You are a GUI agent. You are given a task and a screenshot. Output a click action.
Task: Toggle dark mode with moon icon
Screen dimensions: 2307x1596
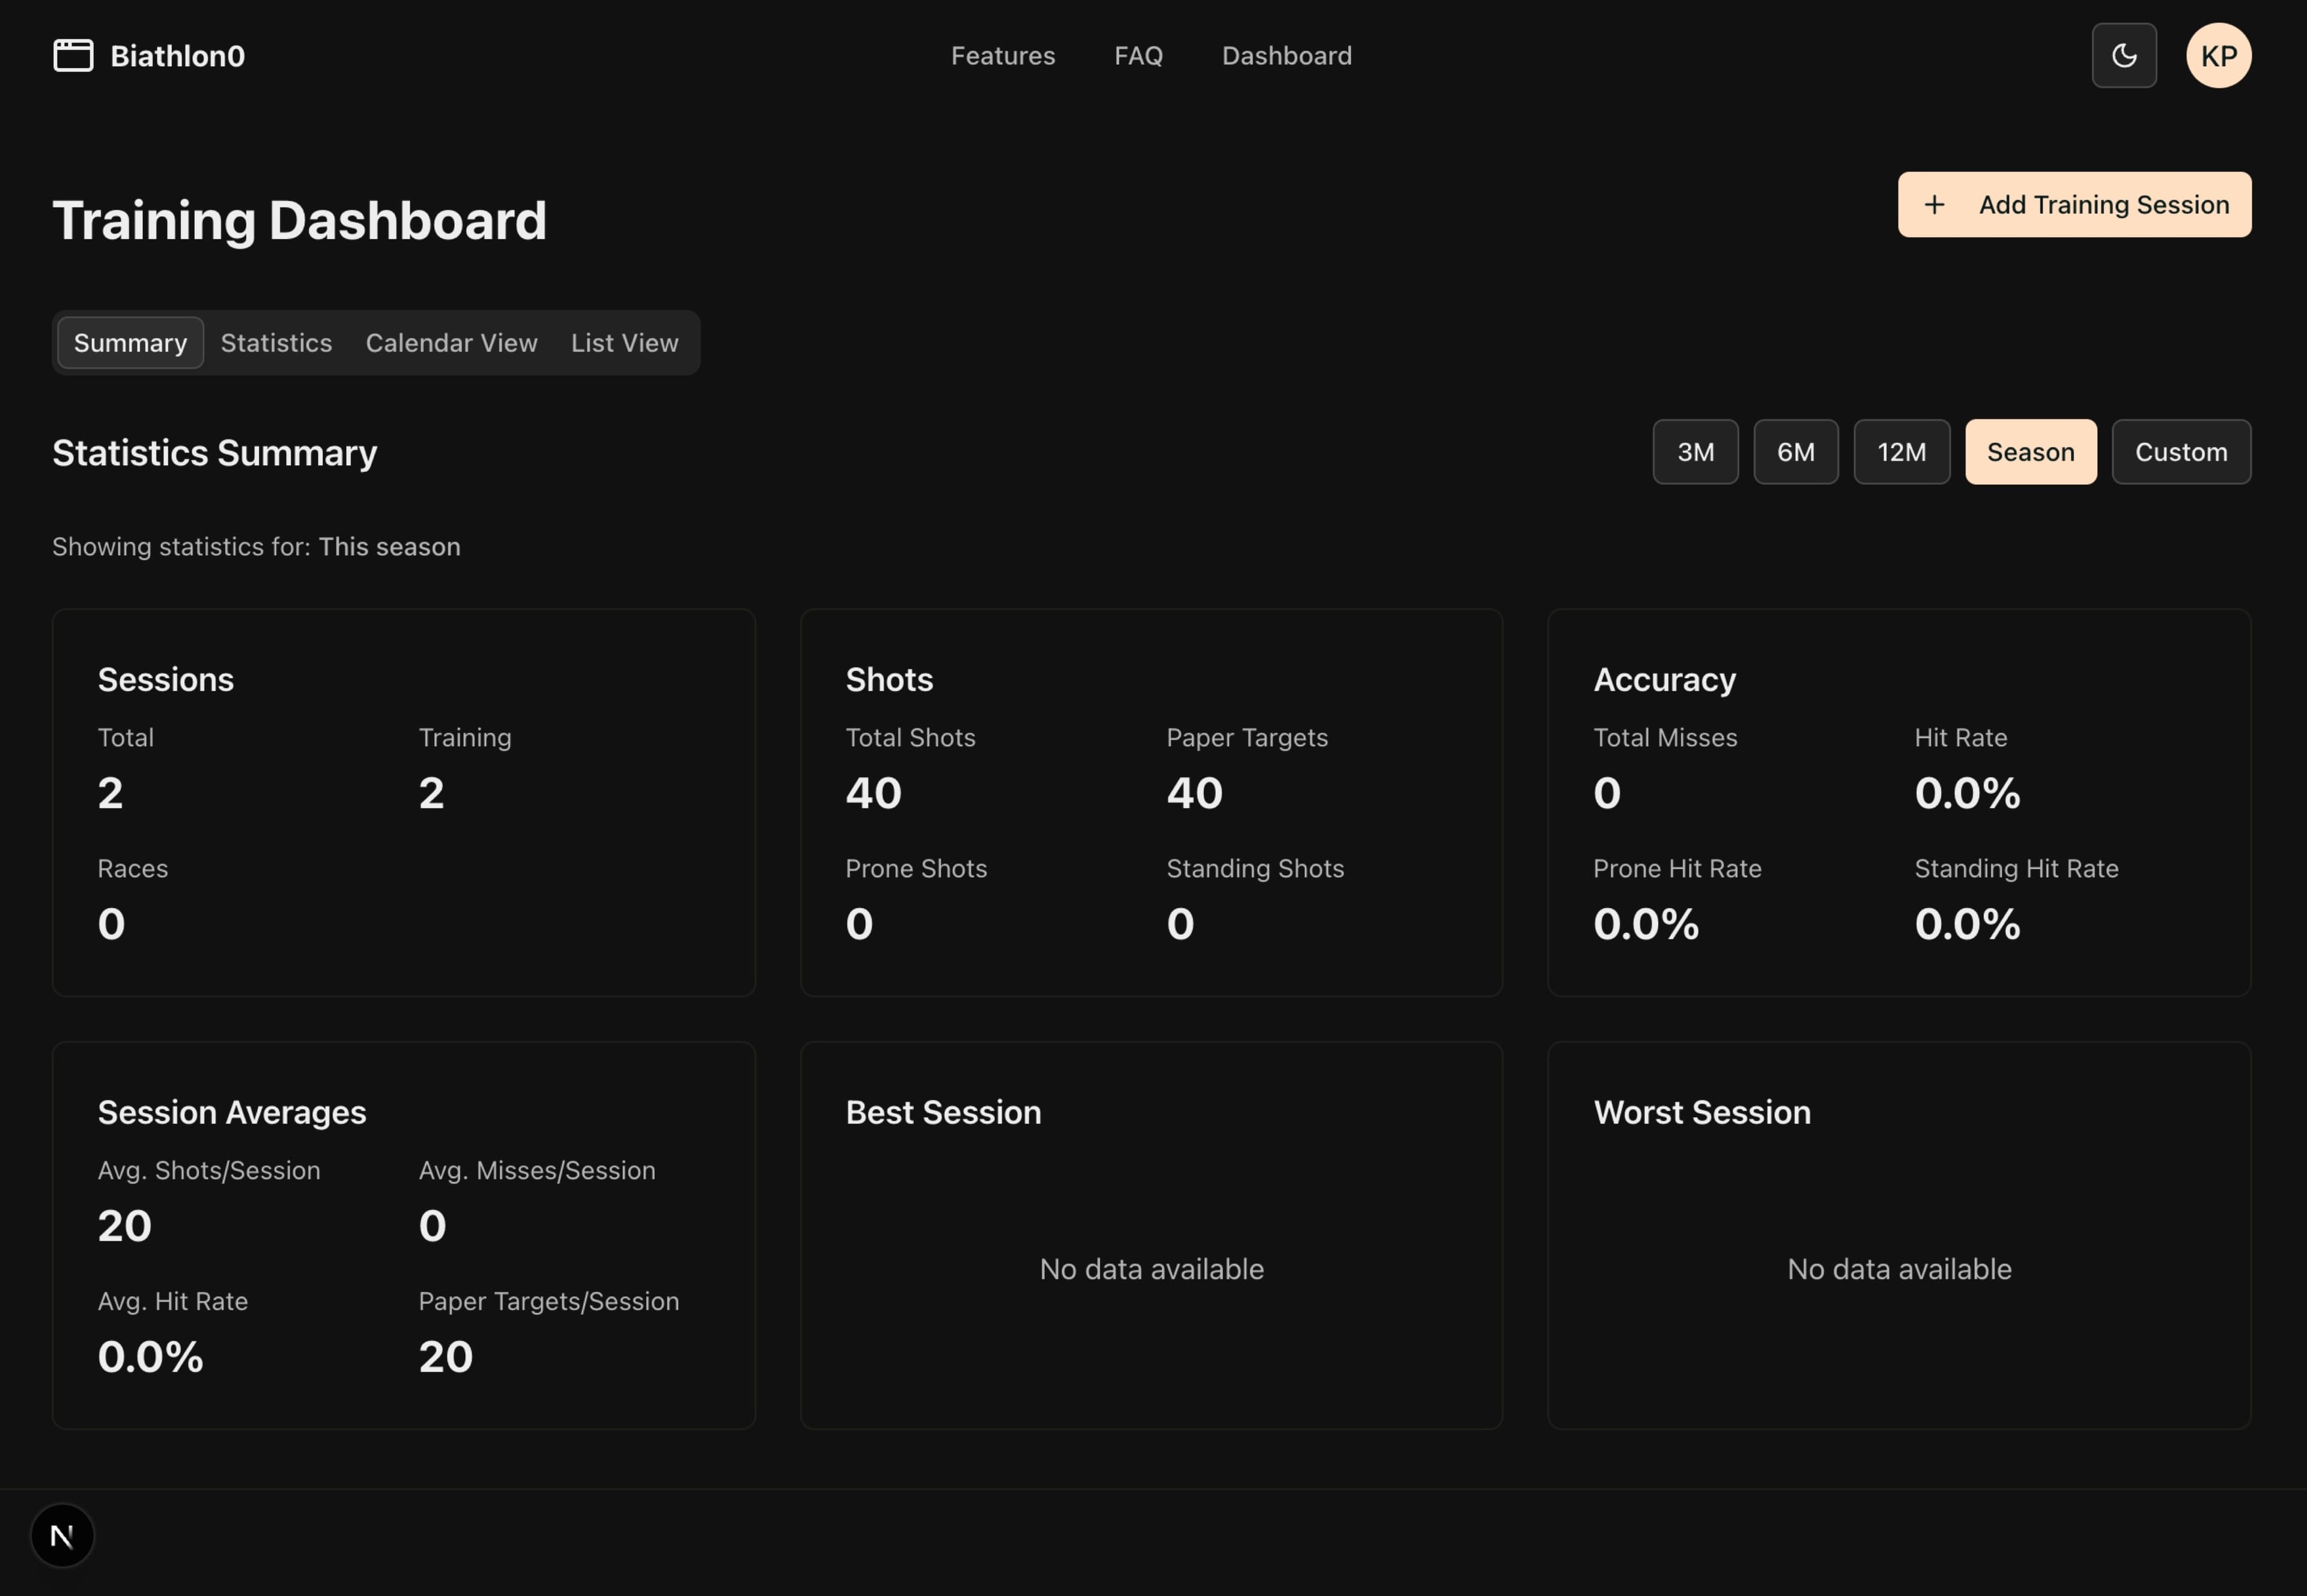[x=2123, y=56]
